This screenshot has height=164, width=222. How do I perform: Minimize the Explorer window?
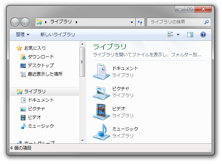coord(180,9)
